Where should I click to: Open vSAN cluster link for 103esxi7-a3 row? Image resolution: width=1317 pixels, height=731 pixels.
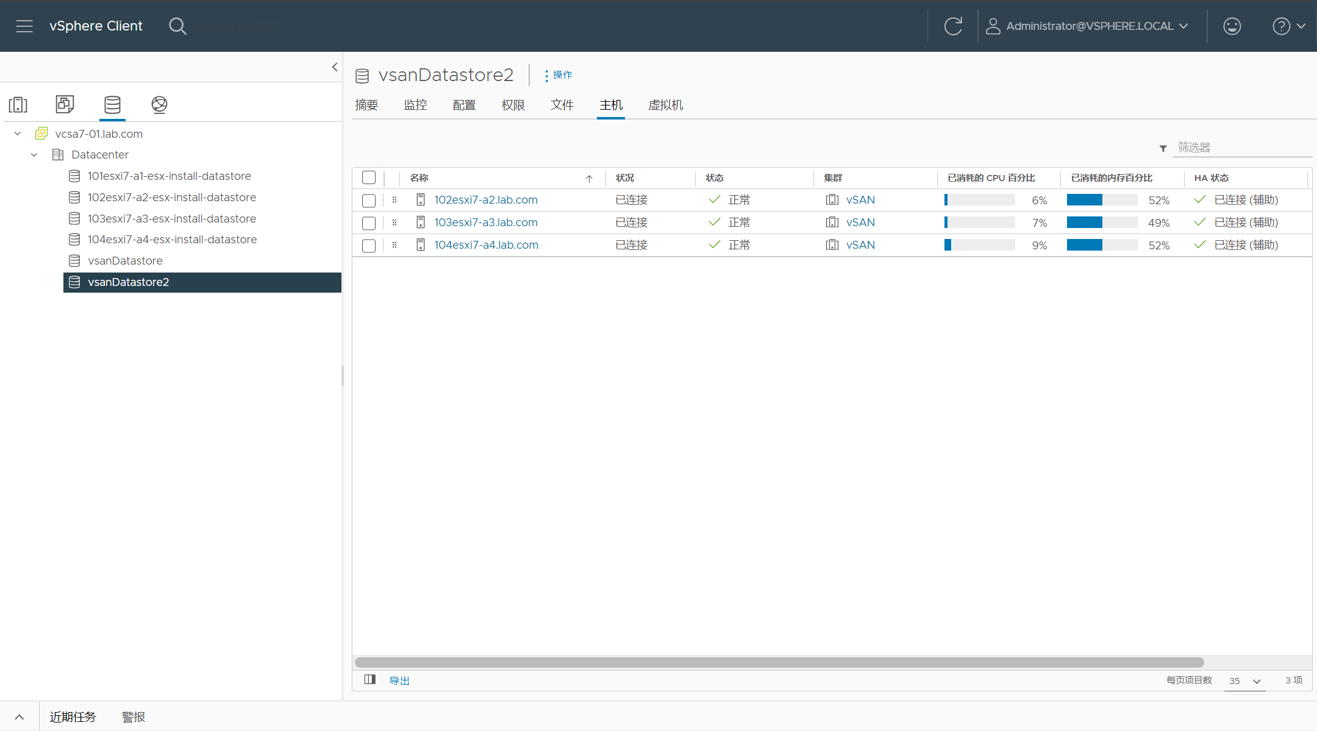(x=860, y=223)
